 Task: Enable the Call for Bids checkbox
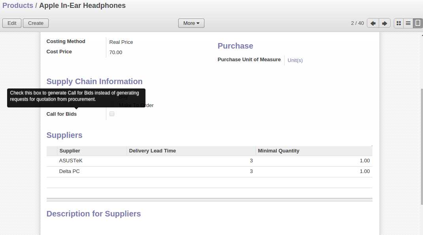tap(112, 114)
